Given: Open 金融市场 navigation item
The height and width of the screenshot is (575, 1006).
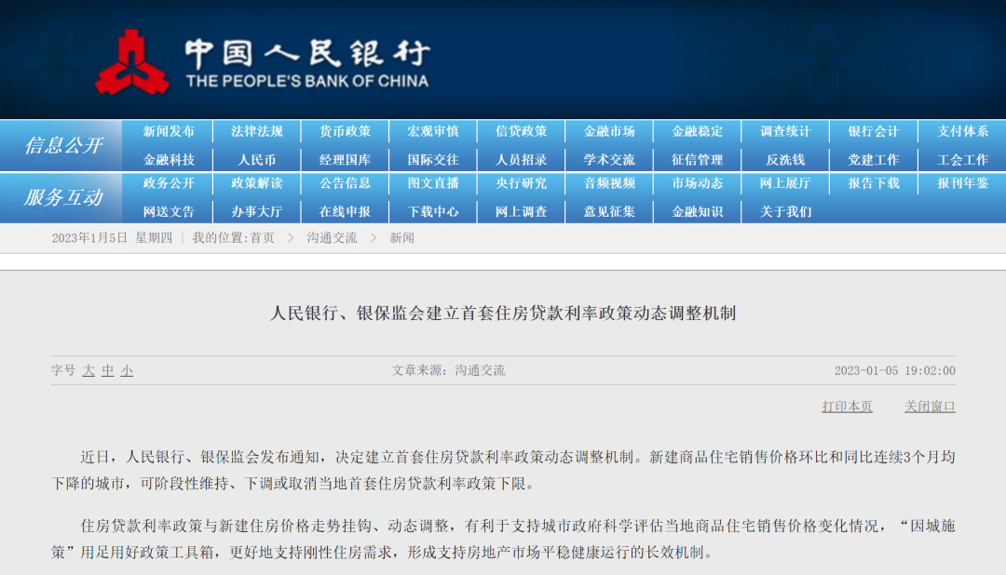Looking at the screenshot, I should tap(609, 131).
